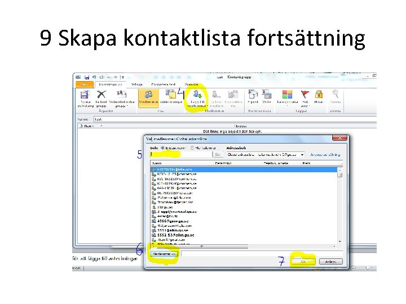Click the OK button in dialog
The width and height of the screenshot is (406, 304).
point(303,262)
